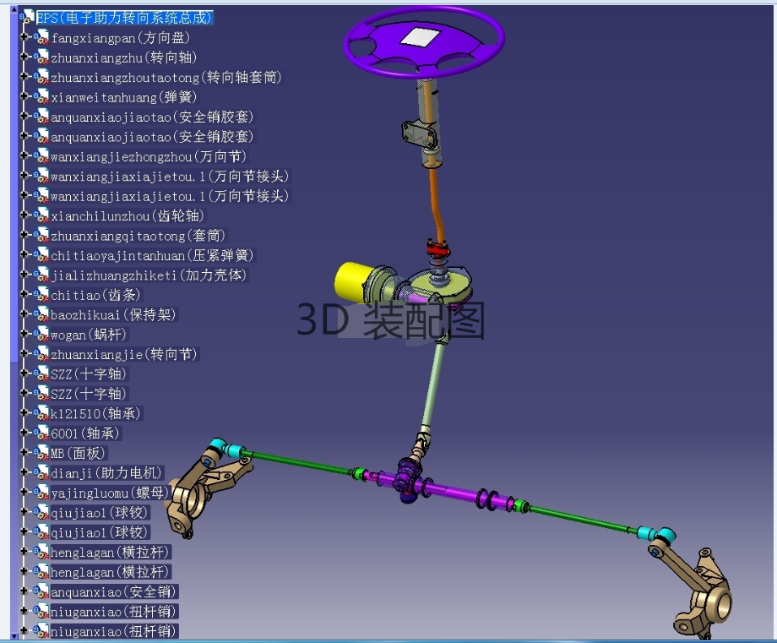Select the 'xianchilunzhou(齿轮轴)' label

[x=128, y=215]
